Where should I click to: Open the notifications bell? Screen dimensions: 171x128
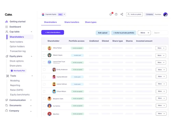click(x=110, y=14)
